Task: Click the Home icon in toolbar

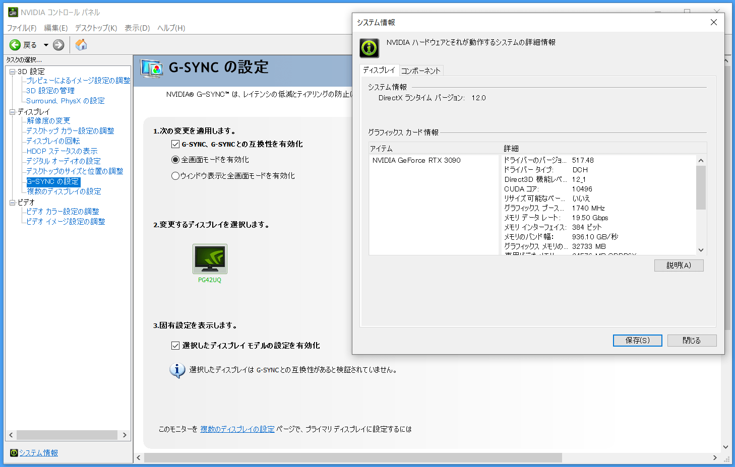Action: tap(81, 44)
